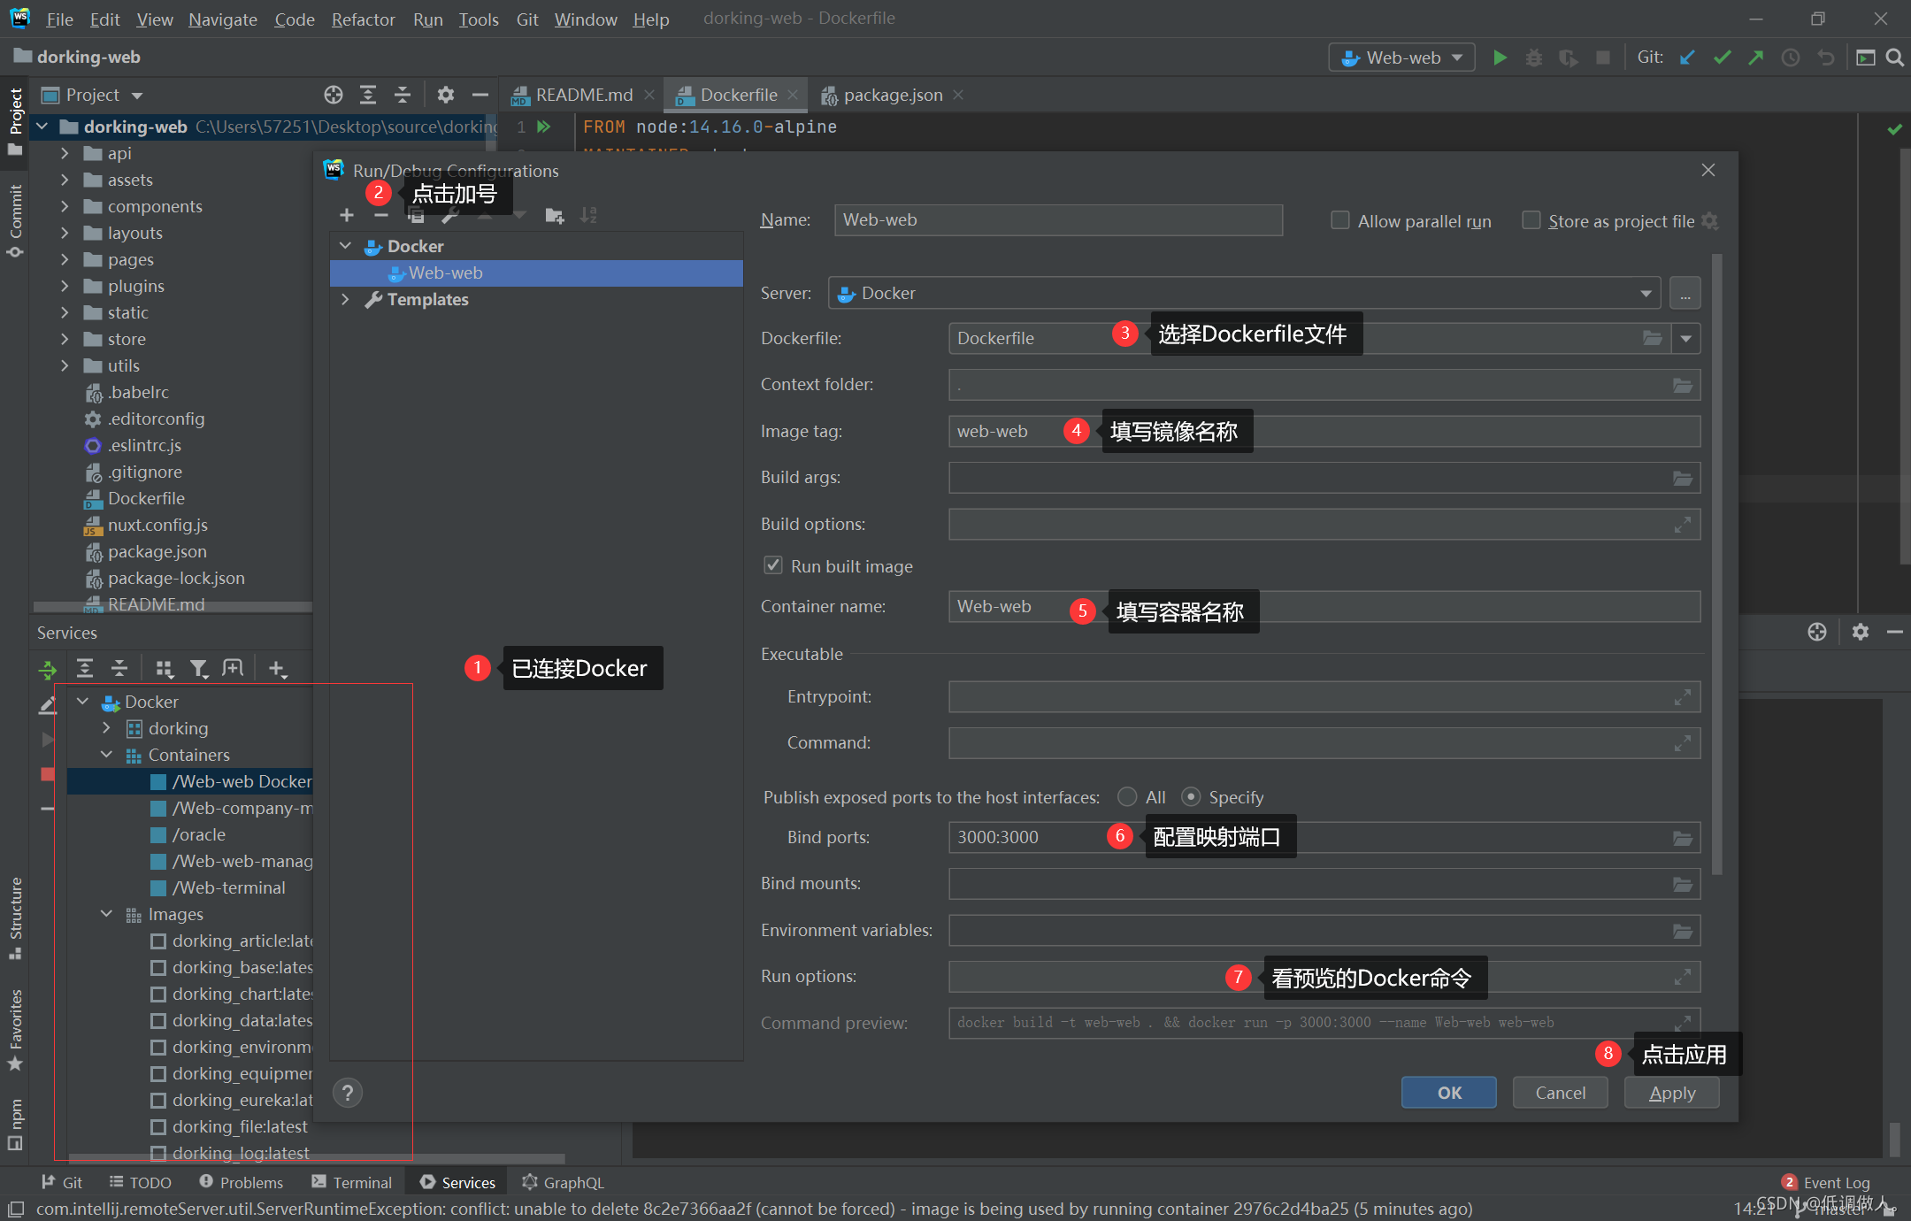Select the All ports radio button
The image size is (1911, 1221).
1127,797
